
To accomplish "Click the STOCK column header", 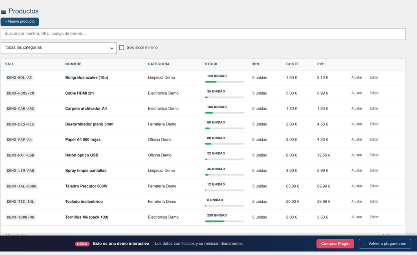I will 211,64.
